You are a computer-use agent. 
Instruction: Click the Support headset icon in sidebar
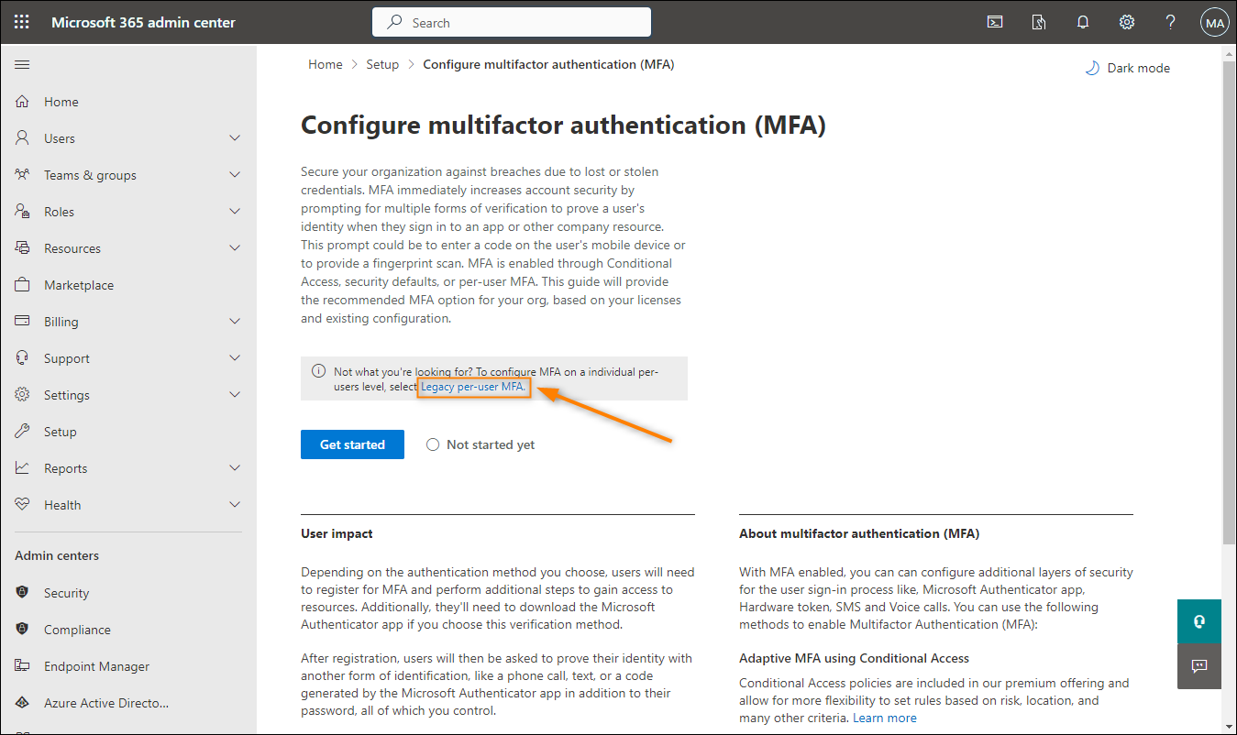23,358
